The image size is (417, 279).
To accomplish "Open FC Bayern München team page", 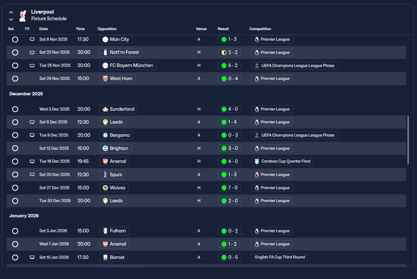I will click(128, 66).
